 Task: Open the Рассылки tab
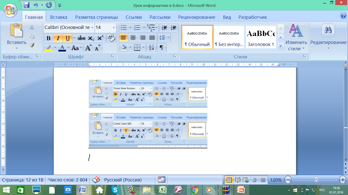coord(160,17)
